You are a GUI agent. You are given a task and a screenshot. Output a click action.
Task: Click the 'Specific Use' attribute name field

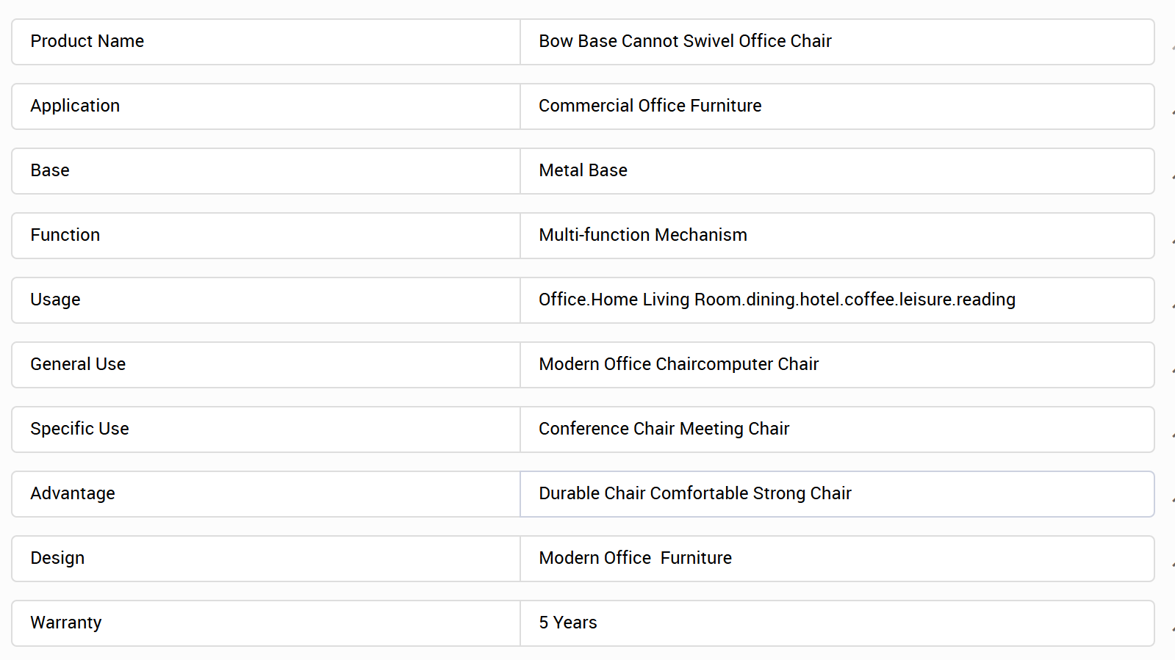(x=266, y=429)
